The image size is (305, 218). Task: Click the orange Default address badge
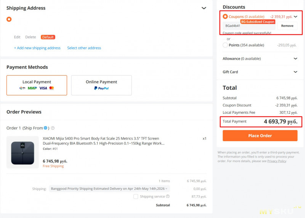[48, 37]
